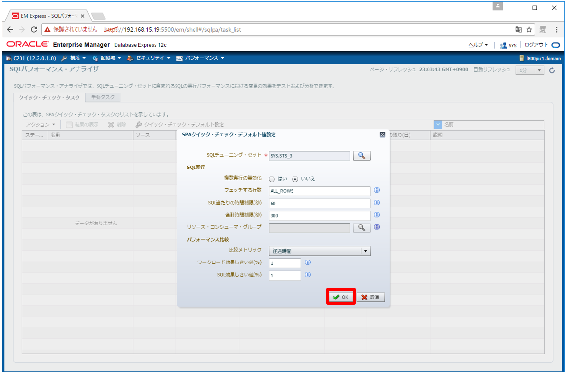
Task: Click the SQLチューニング・セット input field
Action: coord(310,156)
